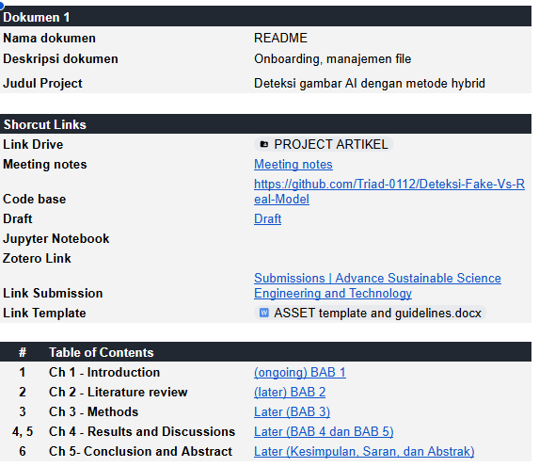The image size is (539, 467).
Task: Open Later (Kesimpulan, Saran, dan Abstrak) link
Action: click(x=364, y=451)
